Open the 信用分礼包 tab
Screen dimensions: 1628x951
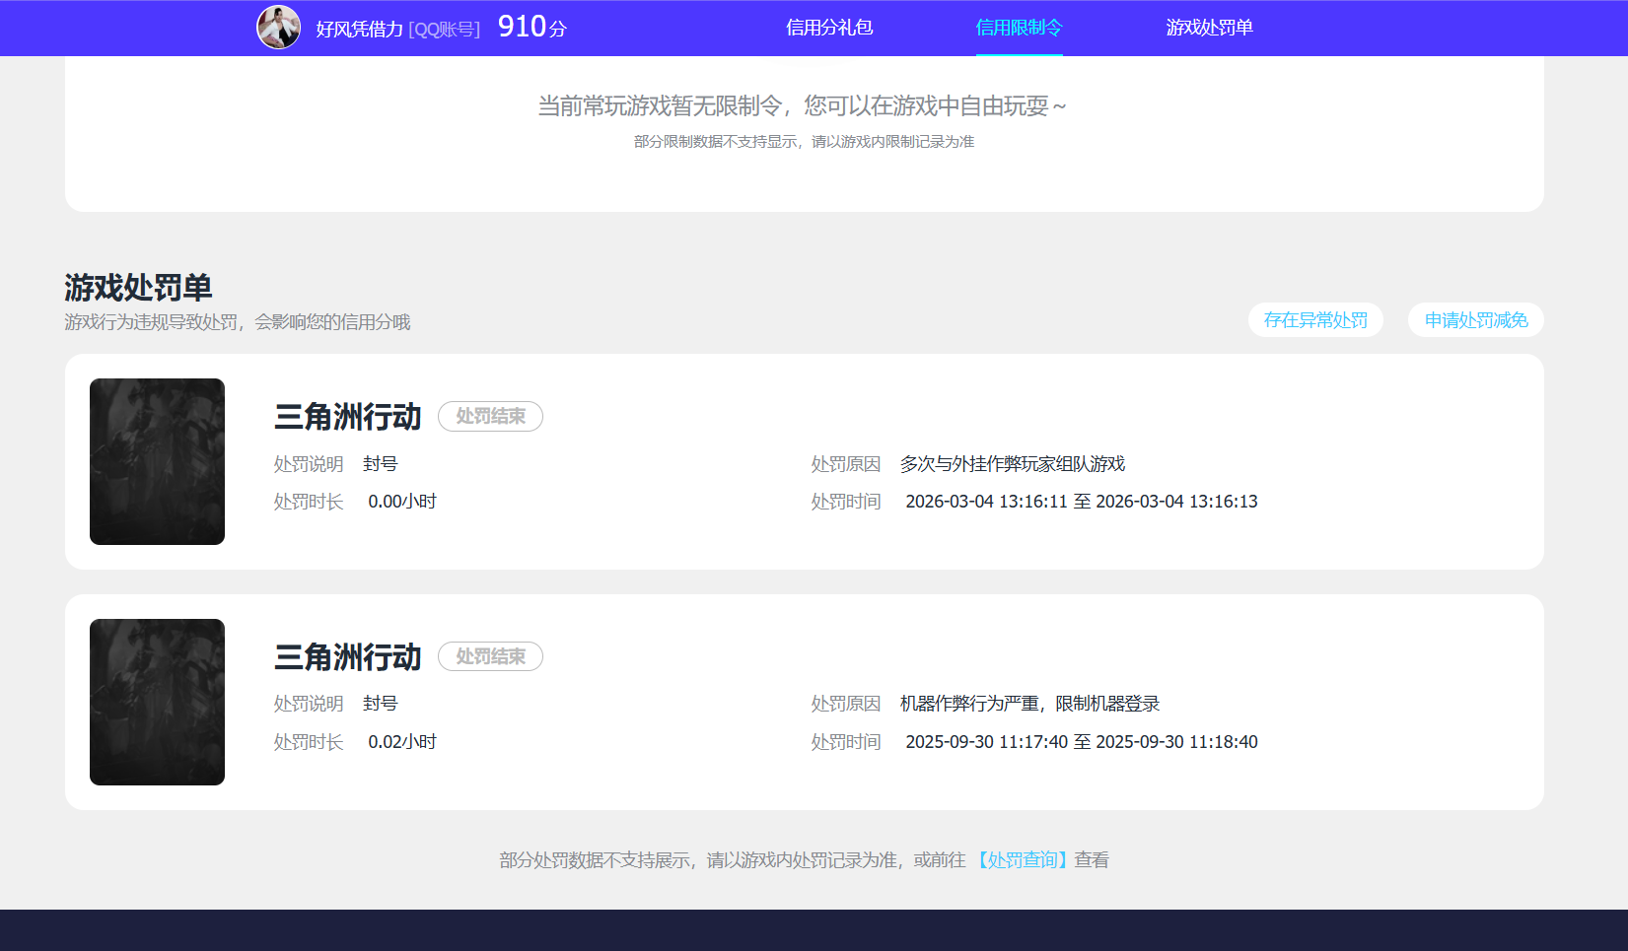[x=829, y=28]
